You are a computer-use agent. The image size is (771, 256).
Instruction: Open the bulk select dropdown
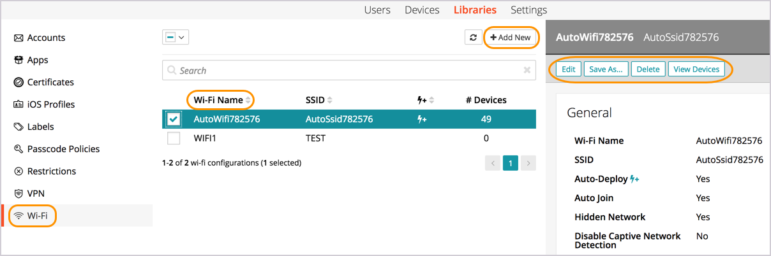pos(176,38)
